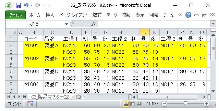Screen dimensions: 219x111
Task: Expand the formula bar
Action: click(214, 24)
